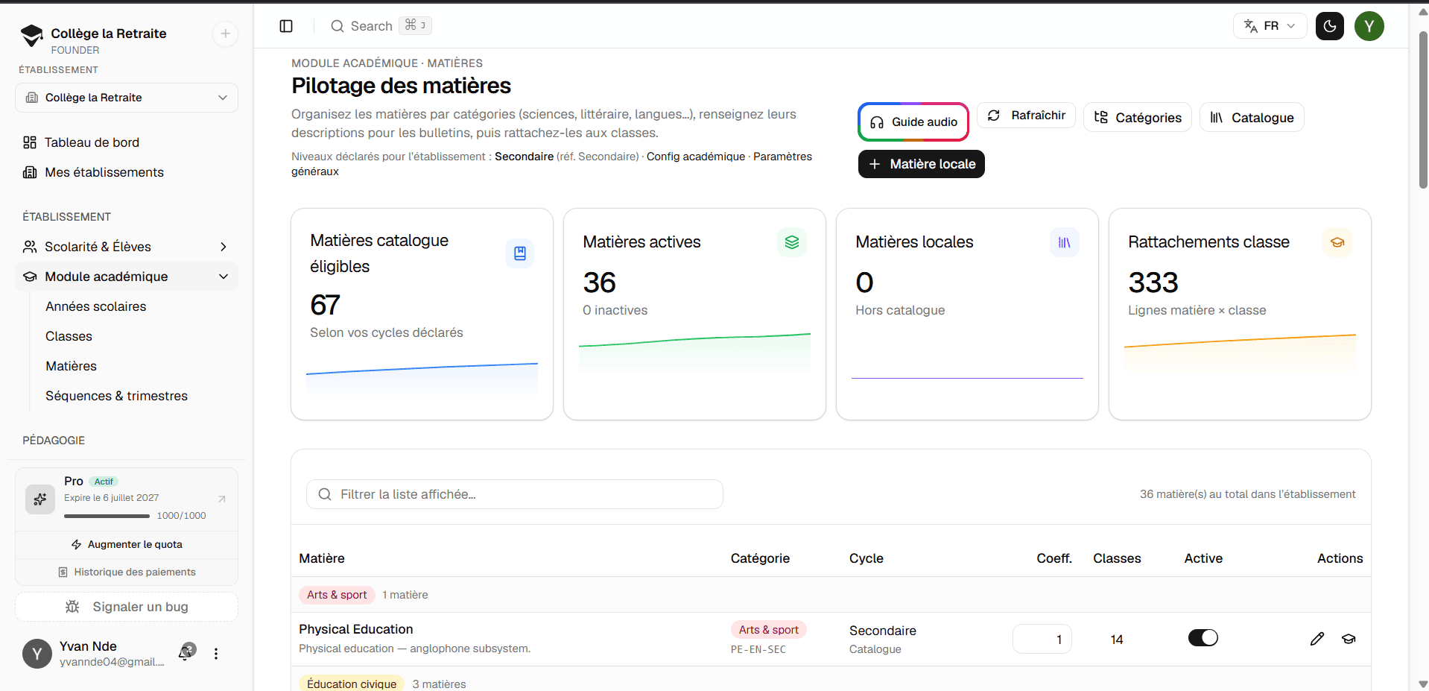This screenshot has height=691, width=1429.
Task: Click the Module académique cap icon
Action: pos(30,277)
